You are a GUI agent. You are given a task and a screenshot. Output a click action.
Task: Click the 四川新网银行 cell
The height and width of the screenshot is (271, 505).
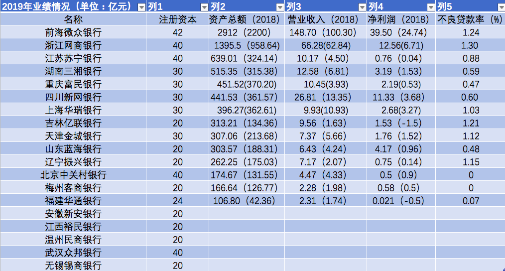(x=73, y=97)
